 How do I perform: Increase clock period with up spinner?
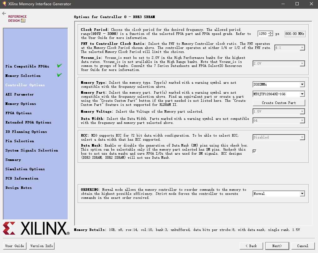[271, 32]
